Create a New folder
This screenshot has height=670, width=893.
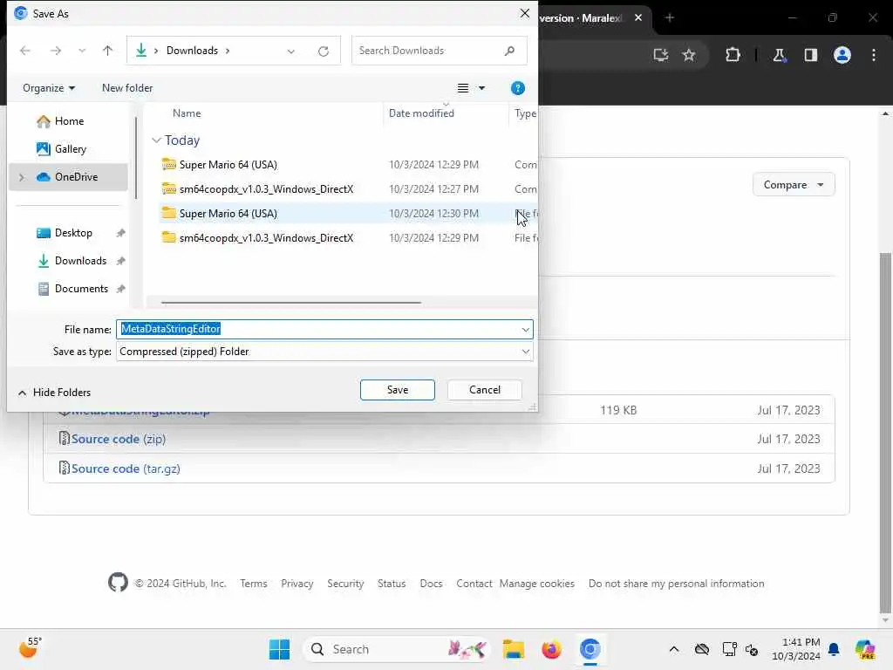pyautogui.click(x=127, y=88)
